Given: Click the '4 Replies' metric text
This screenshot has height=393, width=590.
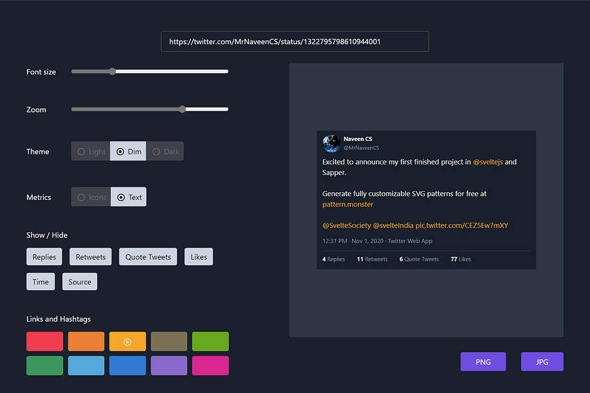Looking at the screenshot, I should coord(334,259).
